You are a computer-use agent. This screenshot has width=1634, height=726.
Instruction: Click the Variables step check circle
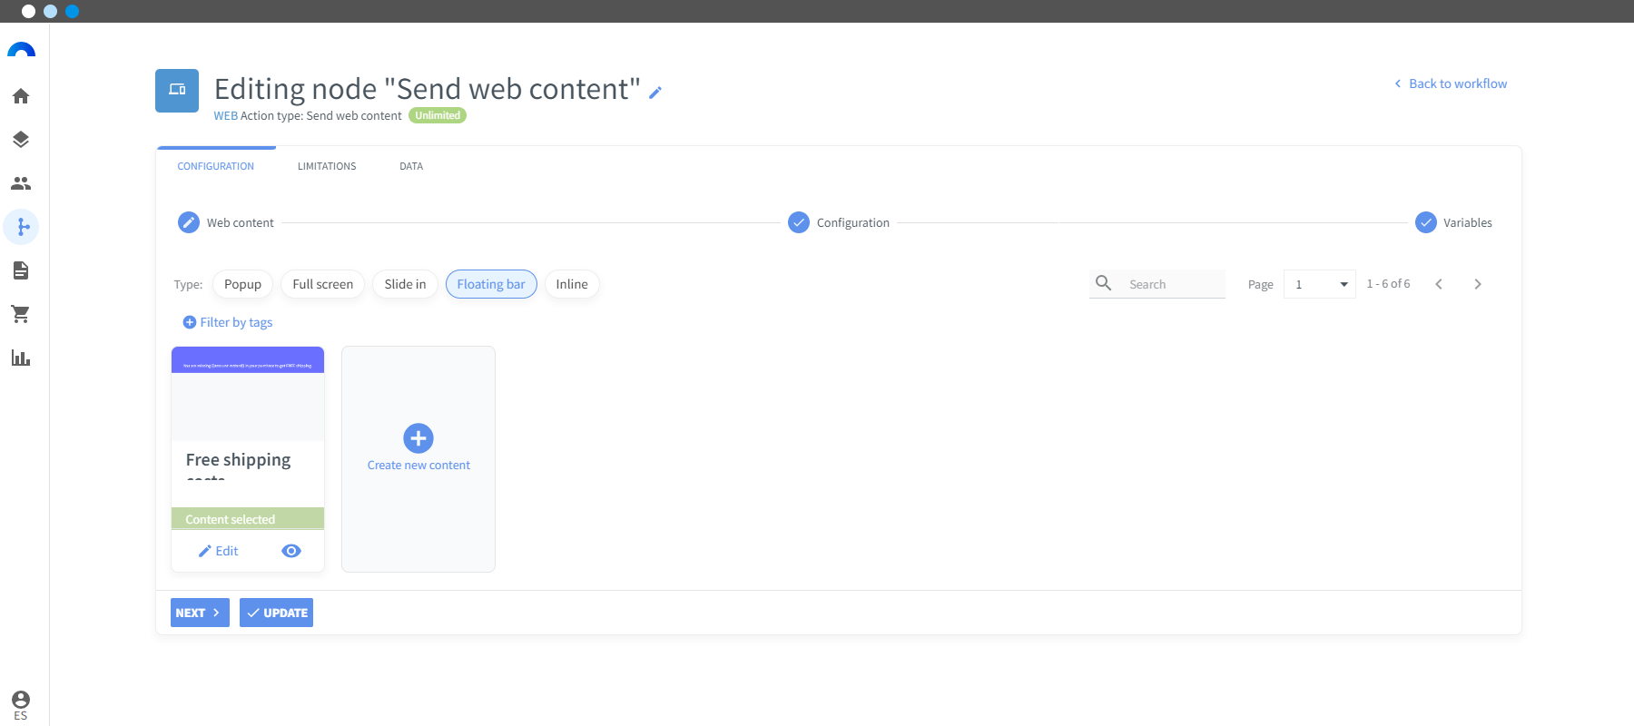pos(1426,222)
